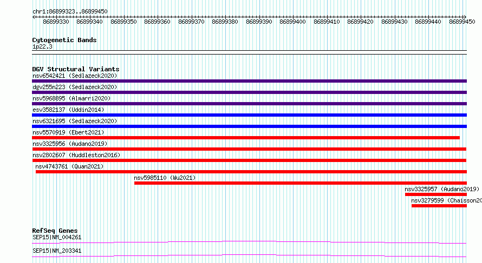
Task: Open variant nsv5570919 (Ebert2021)
Action: [x=68, y=132]
